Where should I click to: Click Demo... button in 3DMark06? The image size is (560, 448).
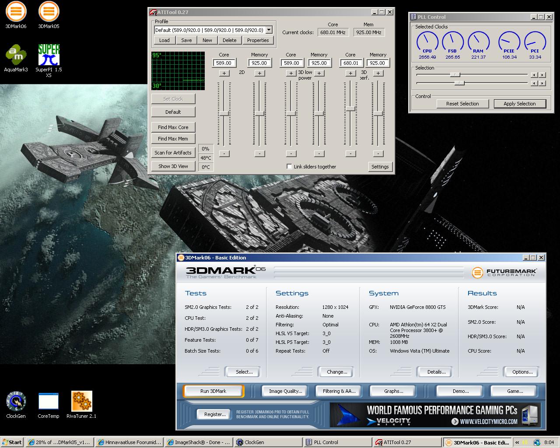459,391
